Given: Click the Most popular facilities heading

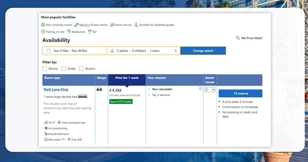Looking at the screenshot, I should pos(58,17).
